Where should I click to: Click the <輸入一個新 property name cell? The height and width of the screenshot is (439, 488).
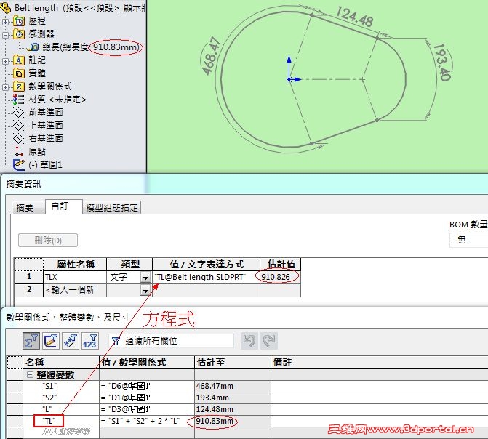(x=75, y=290)
